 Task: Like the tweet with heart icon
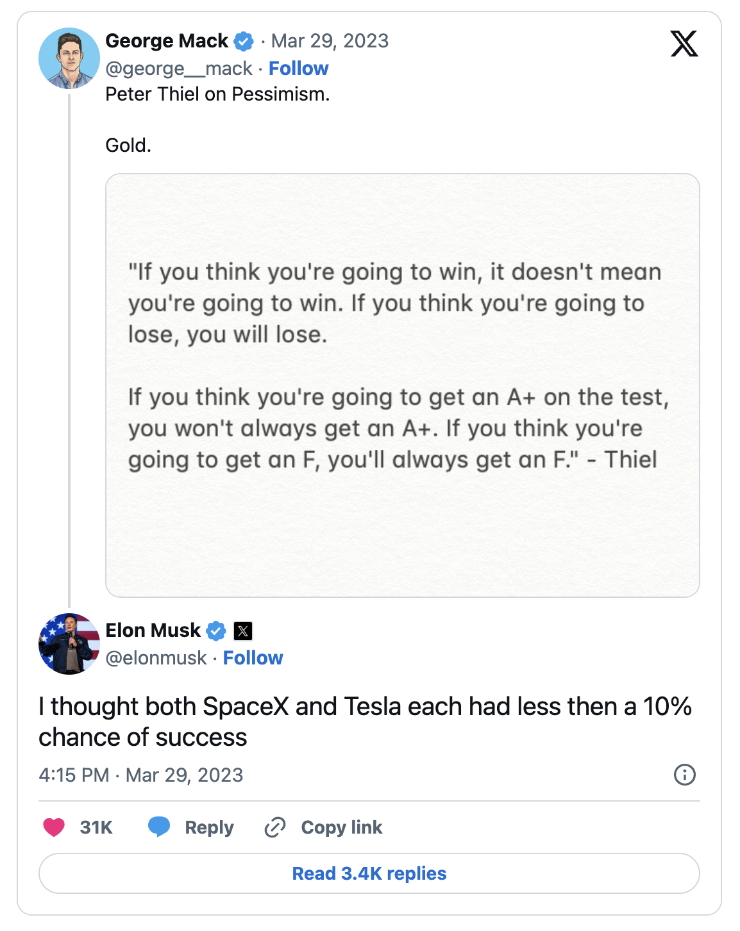54,827
